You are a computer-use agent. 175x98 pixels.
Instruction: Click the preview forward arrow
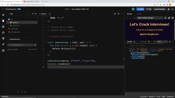coord(131,18)
